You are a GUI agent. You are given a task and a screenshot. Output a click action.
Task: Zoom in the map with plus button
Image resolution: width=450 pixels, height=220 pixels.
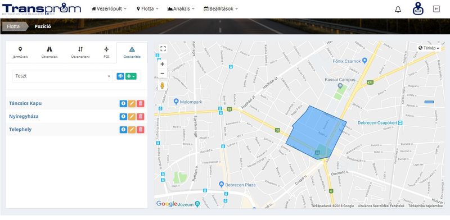coord(163,64)
